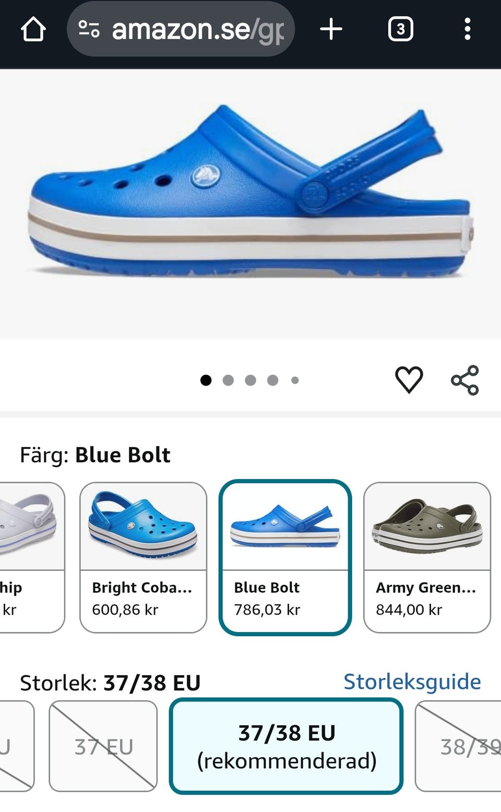Jump to the fourth image carousel dot
The height and width of the screenshot is (812, 501).
pyautogui.click(x=272, y=380)
